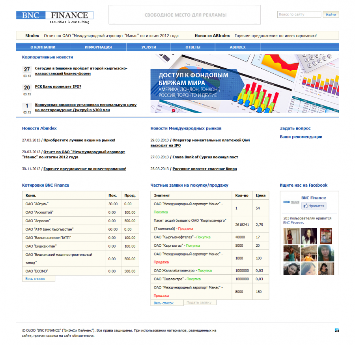Open the О КОМПАНИИ menu
Screen dimensions: 355x345
(43, 47)
